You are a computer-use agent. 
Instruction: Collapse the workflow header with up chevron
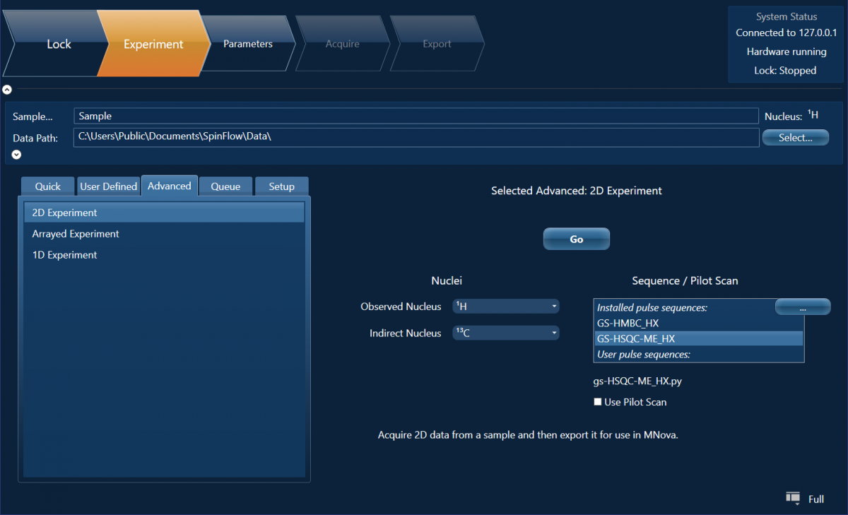[7, 90]
